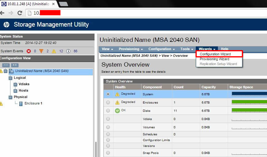This screenshot has height=157, width=267.
Task: Select the System row radio button
Action: tap(108, 94)
